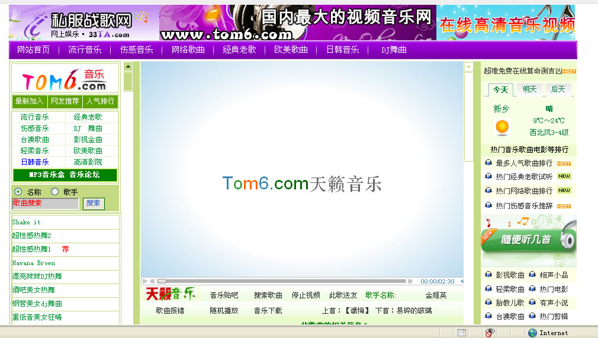
Task: Open the 人气排行 sidebar tab
Action: tap(100, 101)
